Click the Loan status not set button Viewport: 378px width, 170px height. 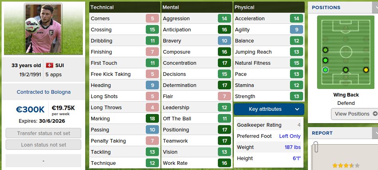point(43,145)
